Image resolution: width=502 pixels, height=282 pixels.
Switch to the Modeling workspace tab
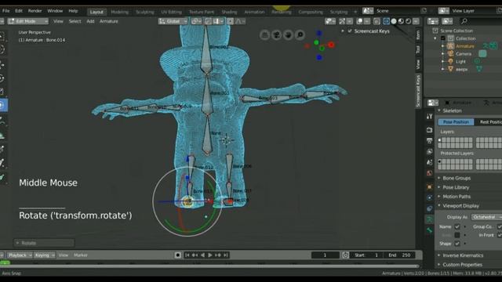119,12
